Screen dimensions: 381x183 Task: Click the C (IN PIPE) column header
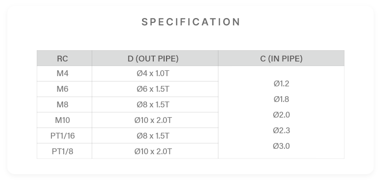(x=281, y=58)
